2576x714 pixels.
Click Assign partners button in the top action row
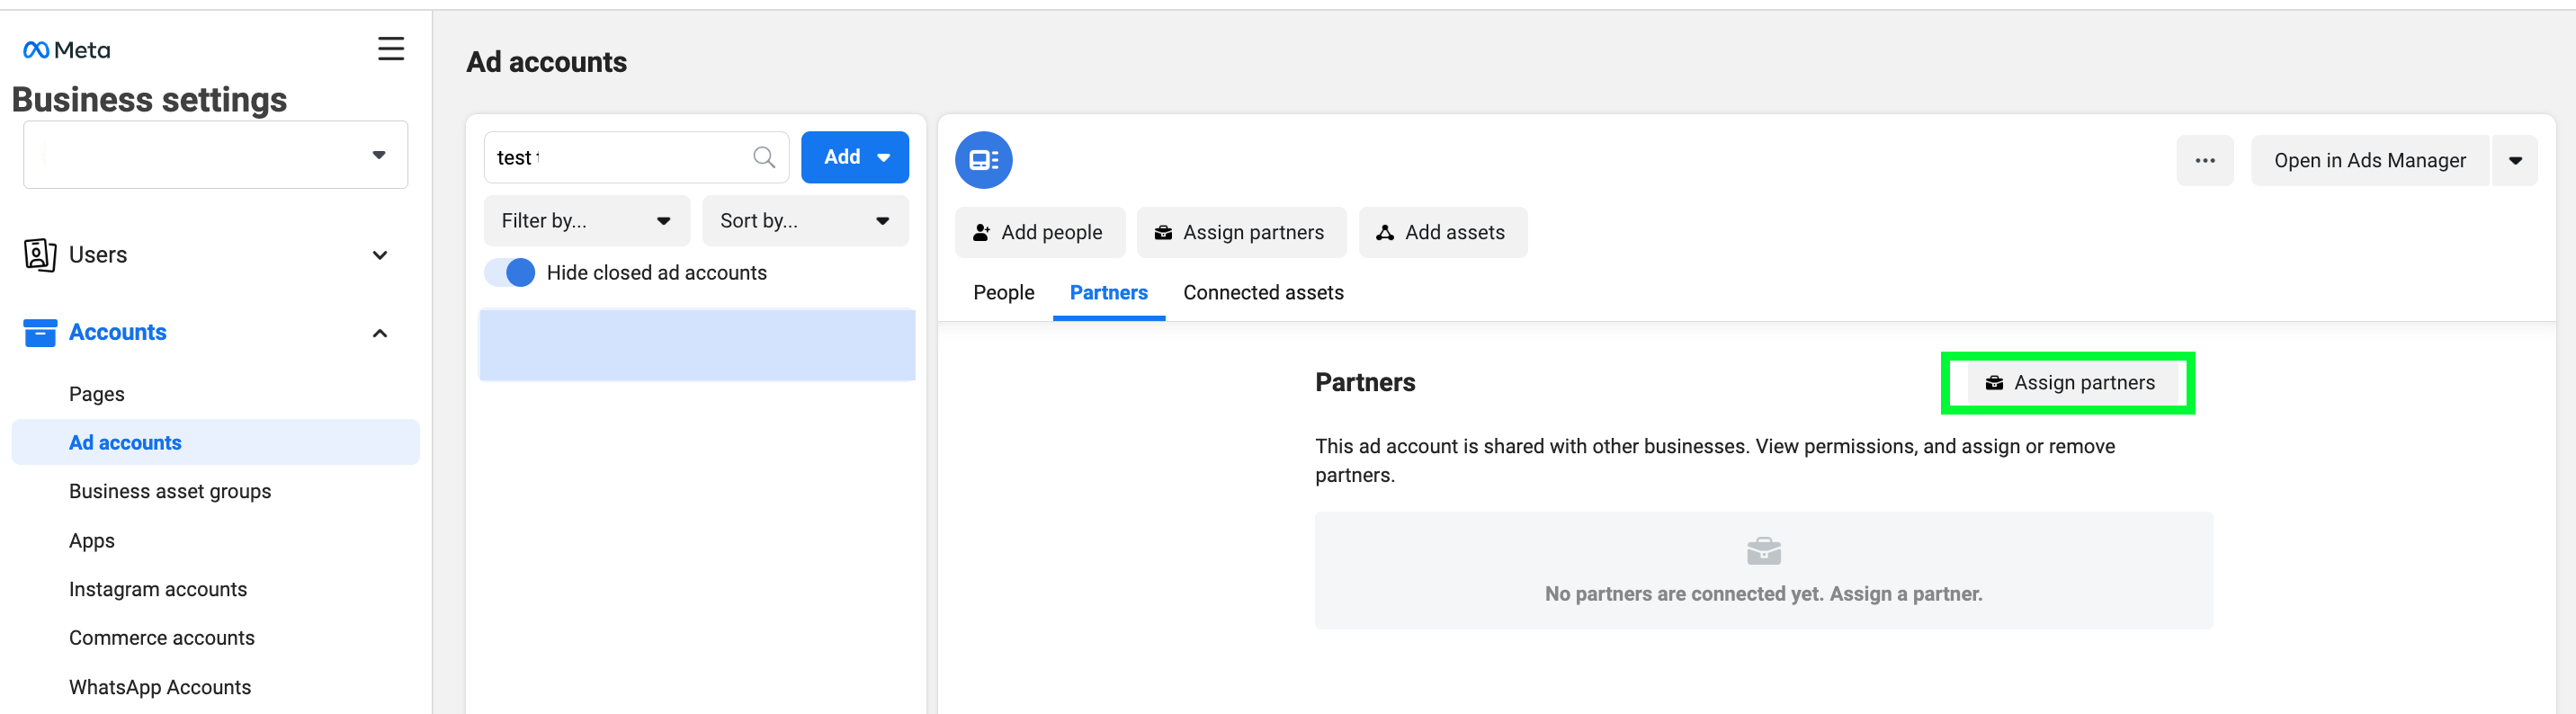click(x=1241, y=233)
